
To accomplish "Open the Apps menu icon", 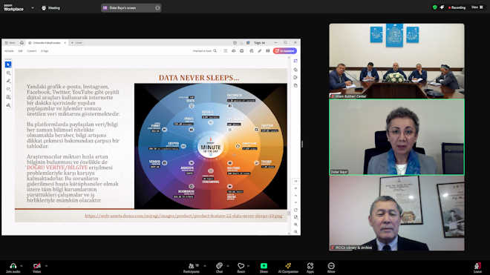I will (x=310, y=266).
